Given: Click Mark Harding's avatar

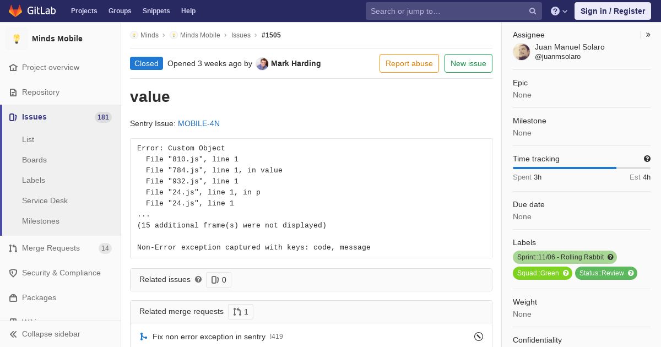Looking at the screenshot, I should [262, 64].
